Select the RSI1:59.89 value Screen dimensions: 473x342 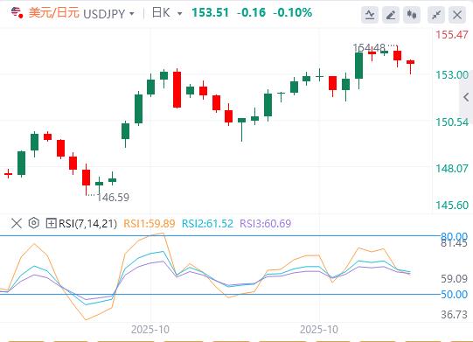150,224
